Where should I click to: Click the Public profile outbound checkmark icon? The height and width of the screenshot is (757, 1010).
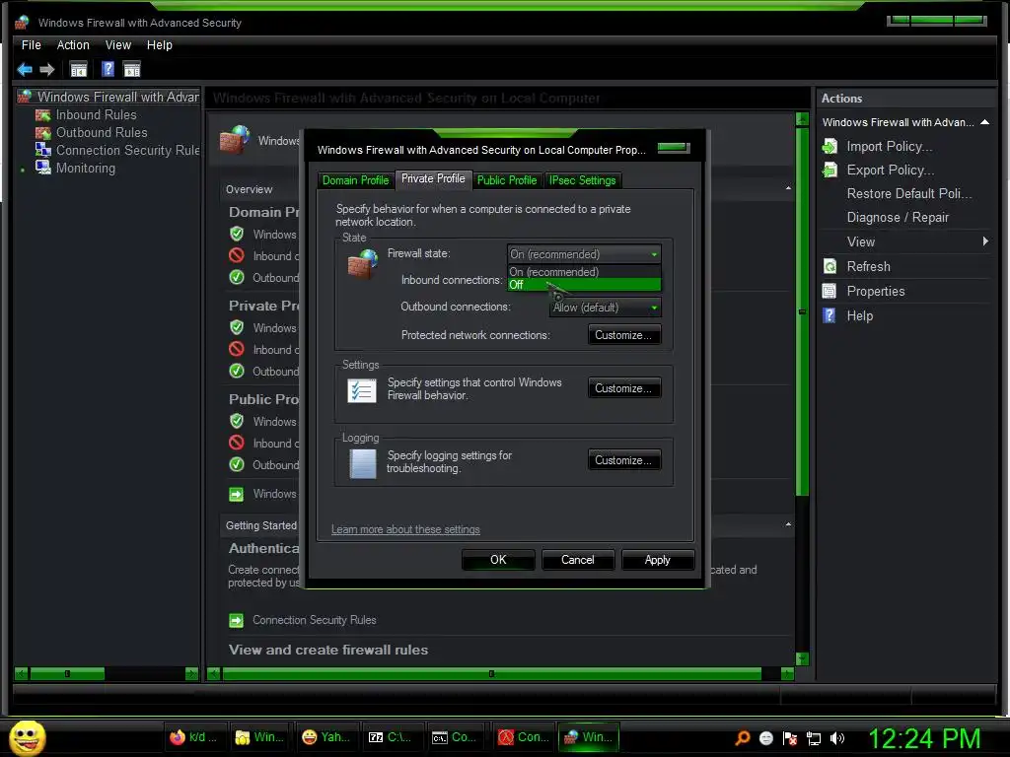point(237,464)
